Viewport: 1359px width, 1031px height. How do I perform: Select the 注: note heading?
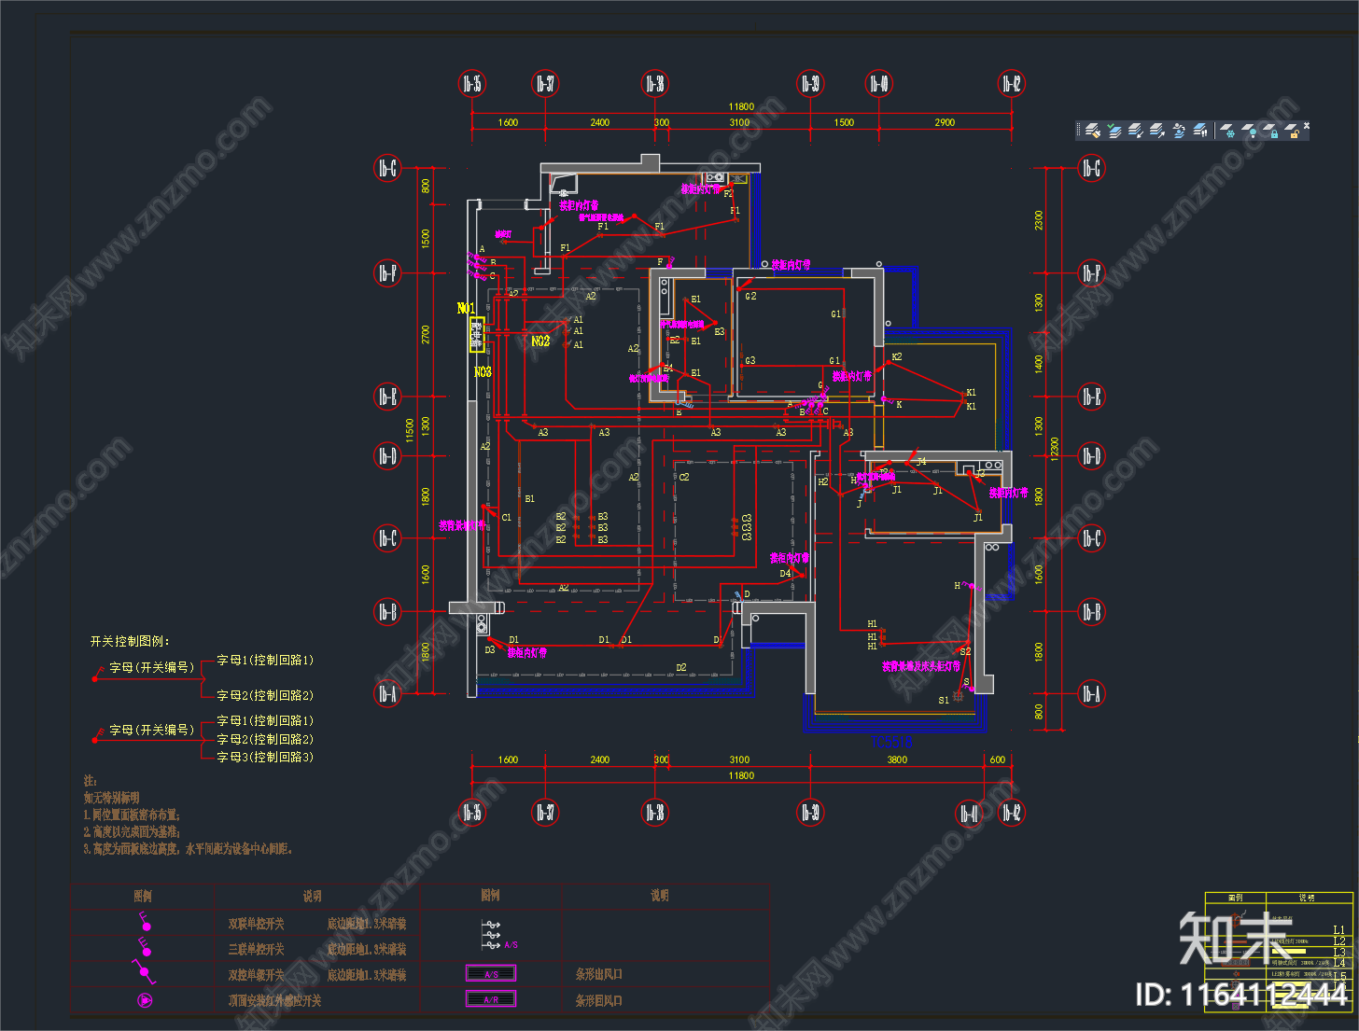tap(90, 780)
